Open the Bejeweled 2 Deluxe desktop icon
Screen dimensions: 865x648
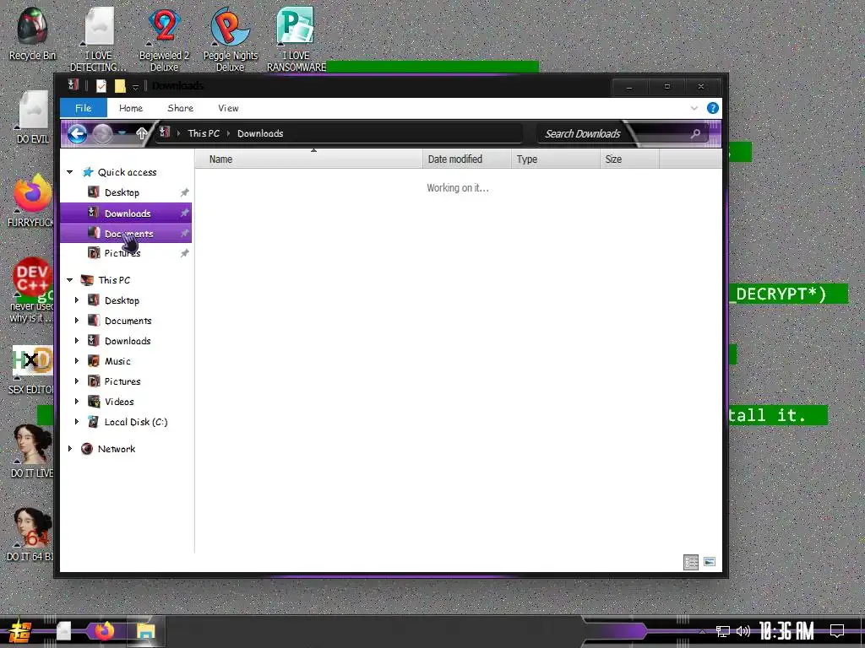pyautogui.click(x=164, y=39)
